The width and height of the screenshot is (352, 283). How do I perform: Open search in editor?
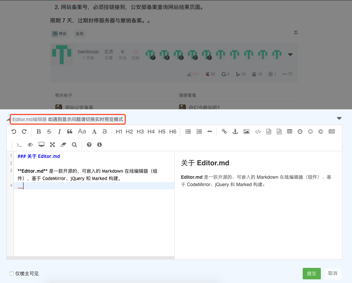pos(74,145)
